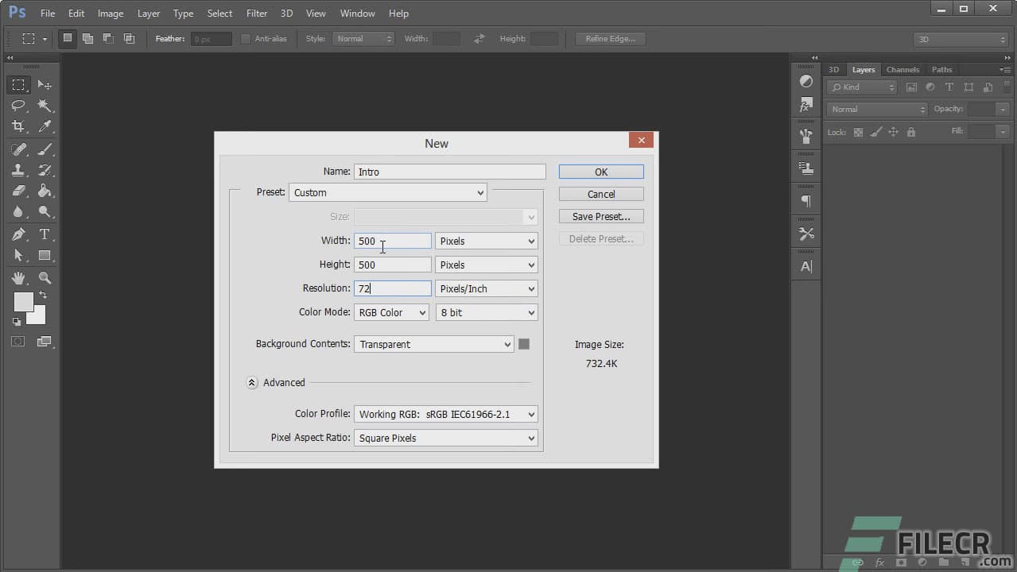Select the Hand tool
Image resolution: width=1017 pixels, height=572 pixels.
tap(17, 277)
